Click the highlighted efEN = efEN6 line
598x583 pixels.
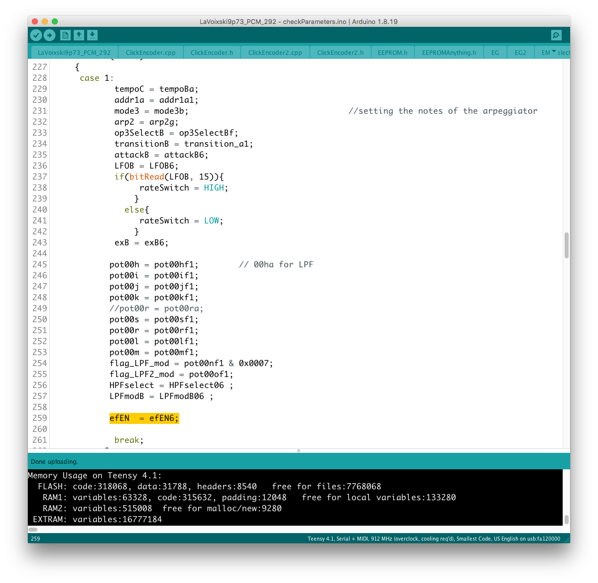[144, 418]
